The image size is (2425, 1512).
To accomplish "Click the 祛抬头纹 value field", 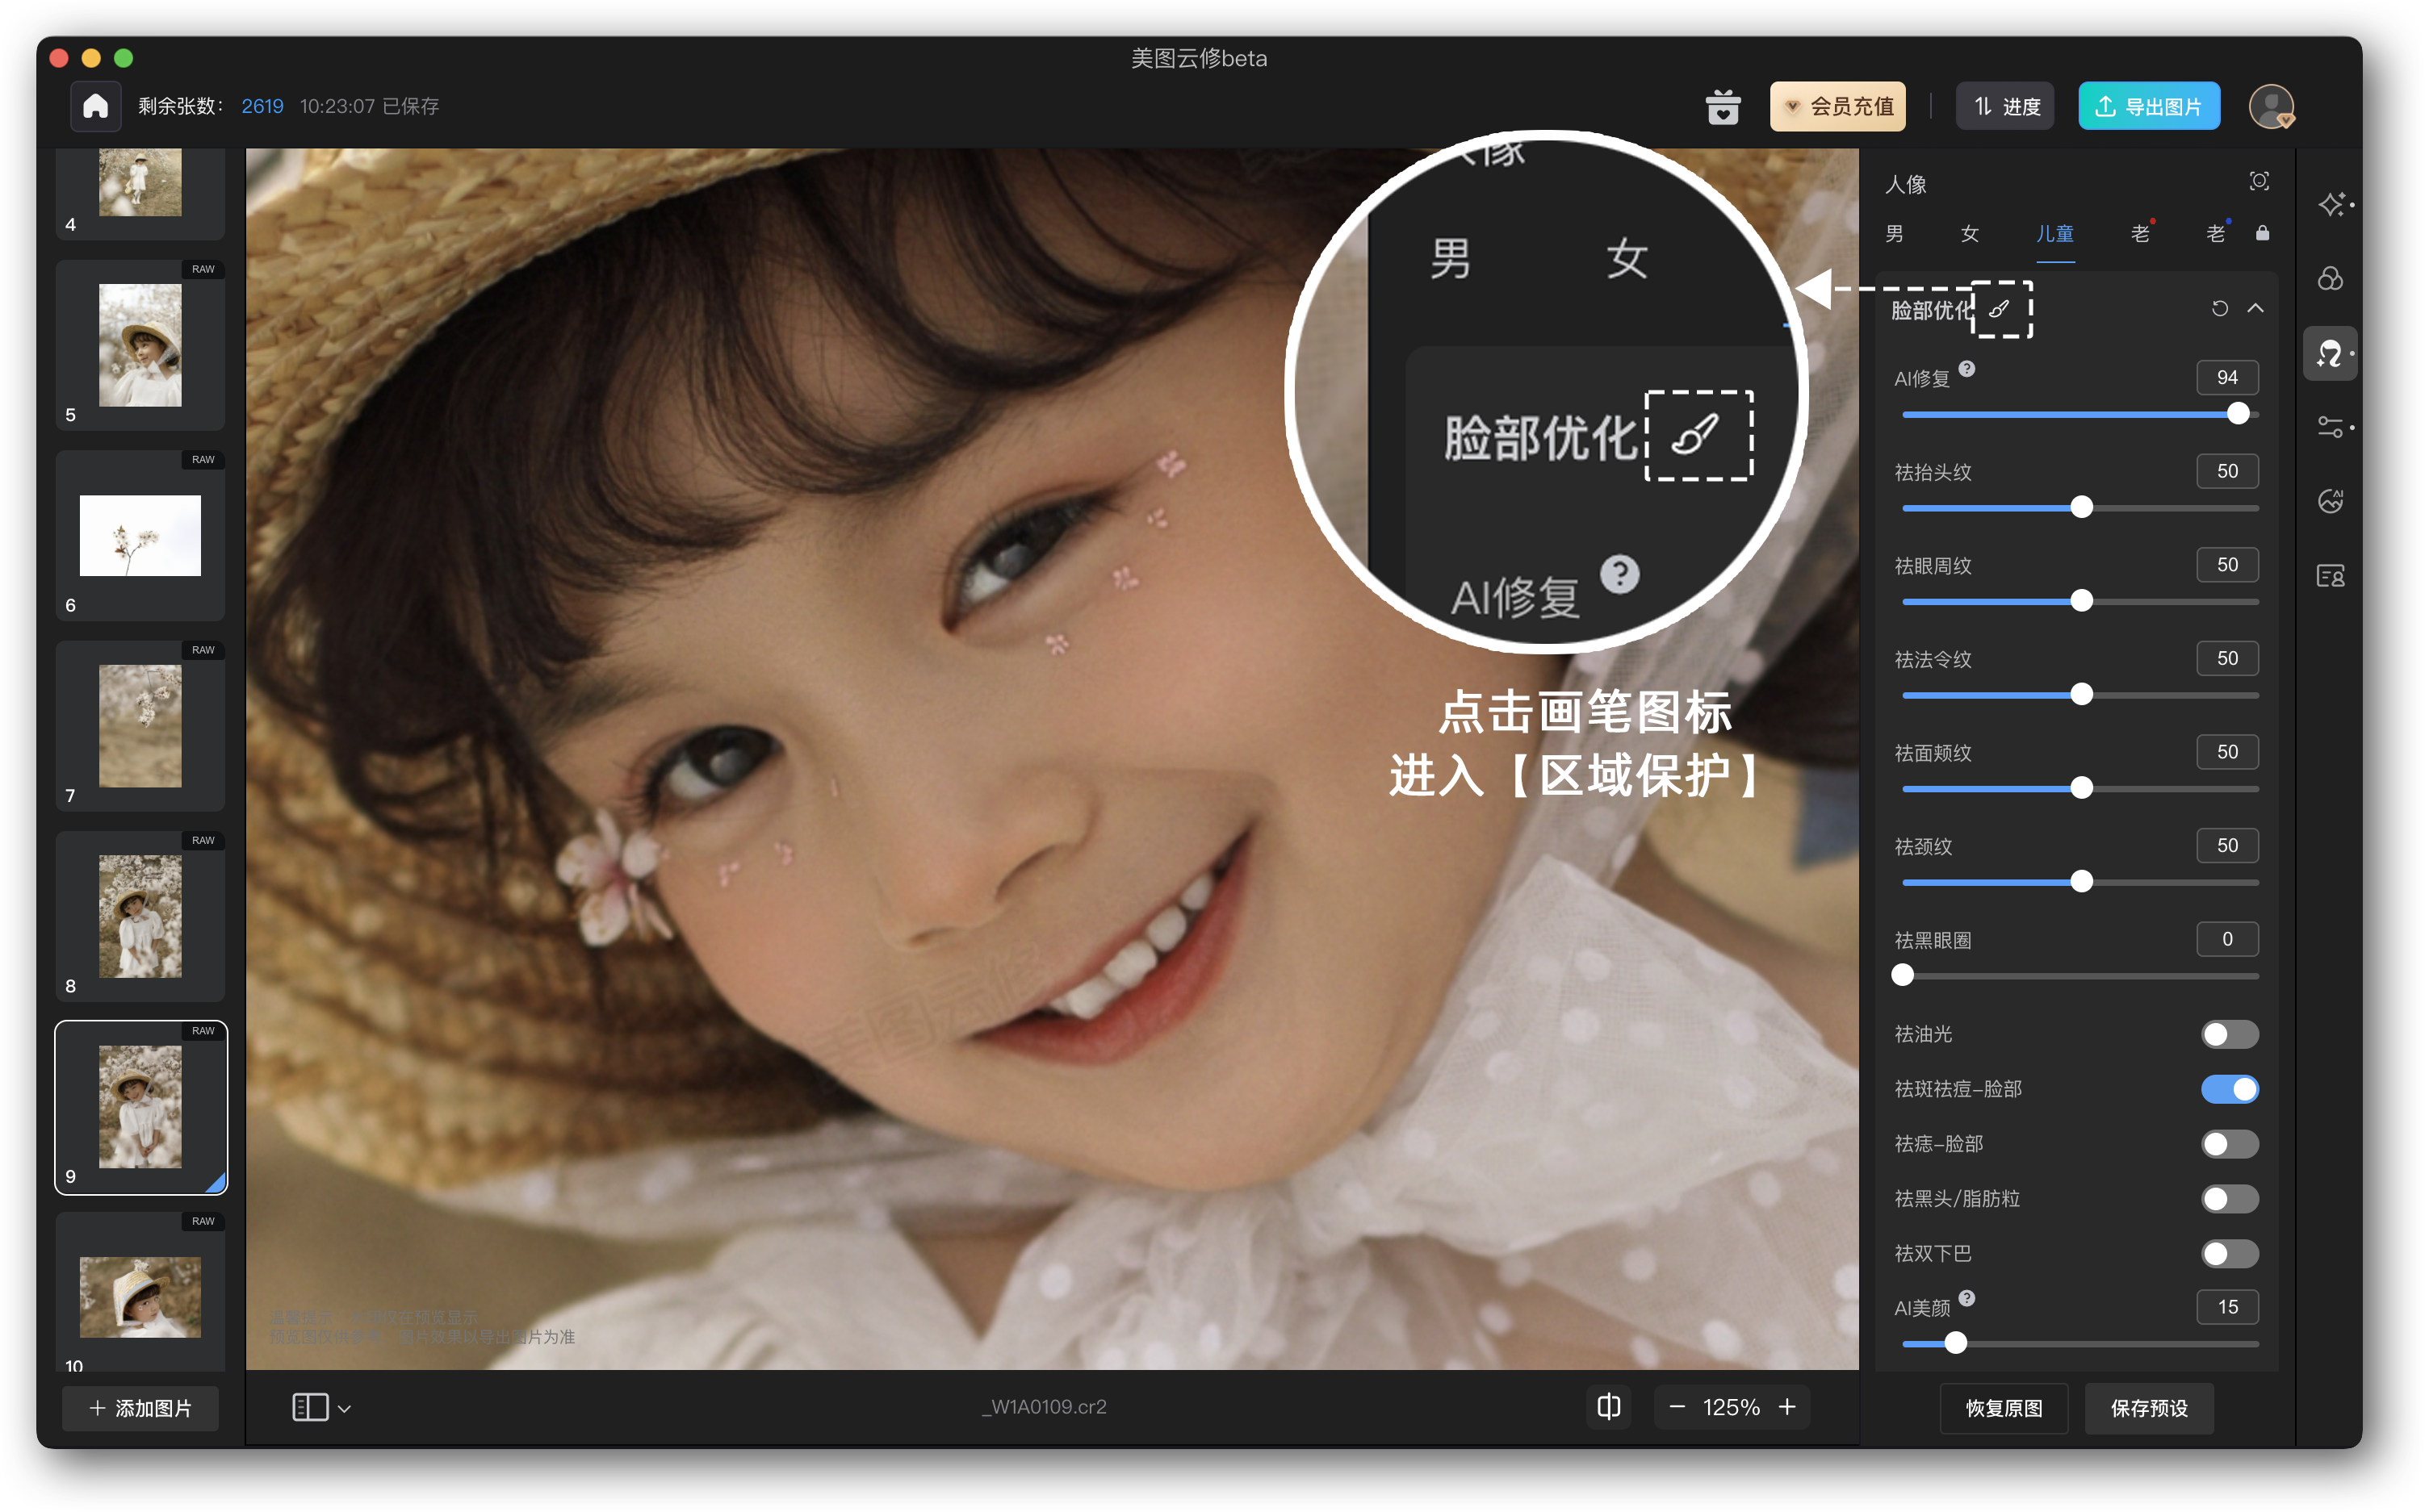I will [2227, 471].
